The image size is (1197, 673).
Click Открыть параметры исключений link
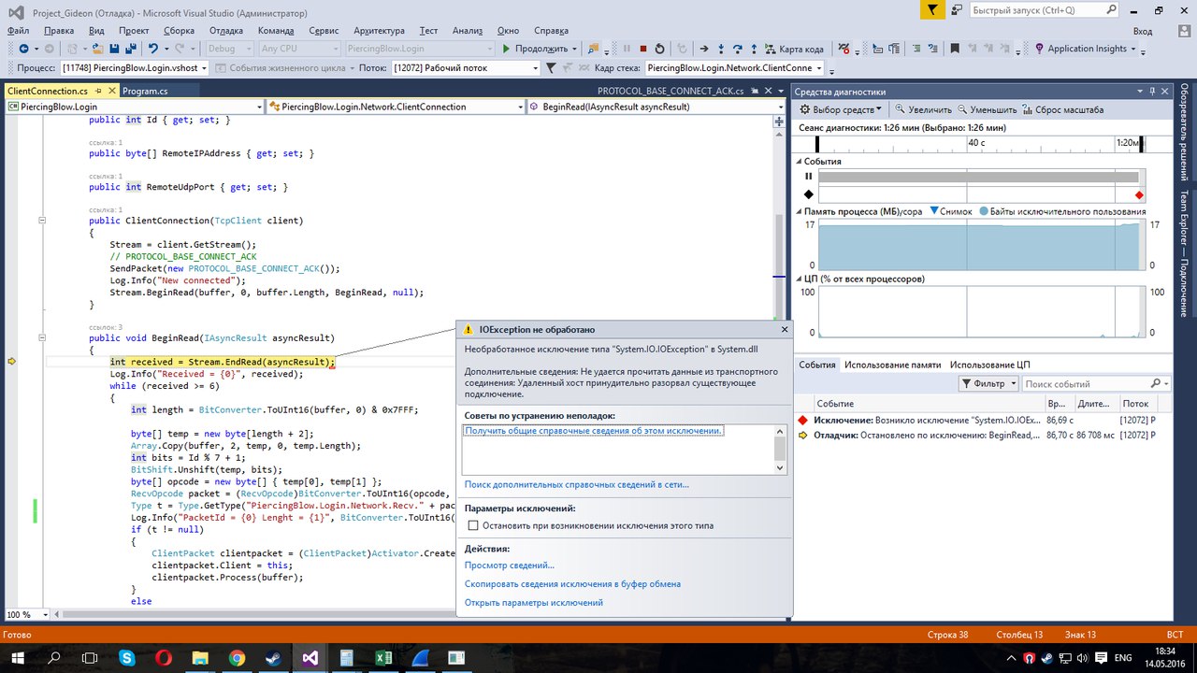coord(534,602)
